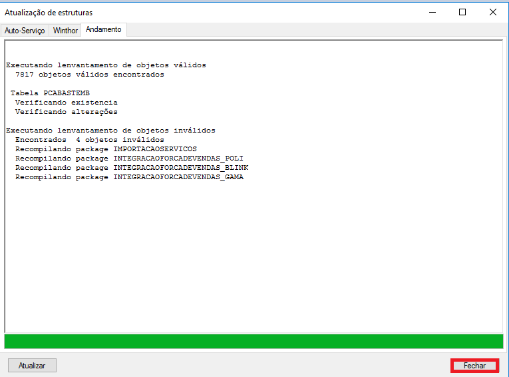
Task: Click the Fechar button
Action: click(x=474, y=365)
